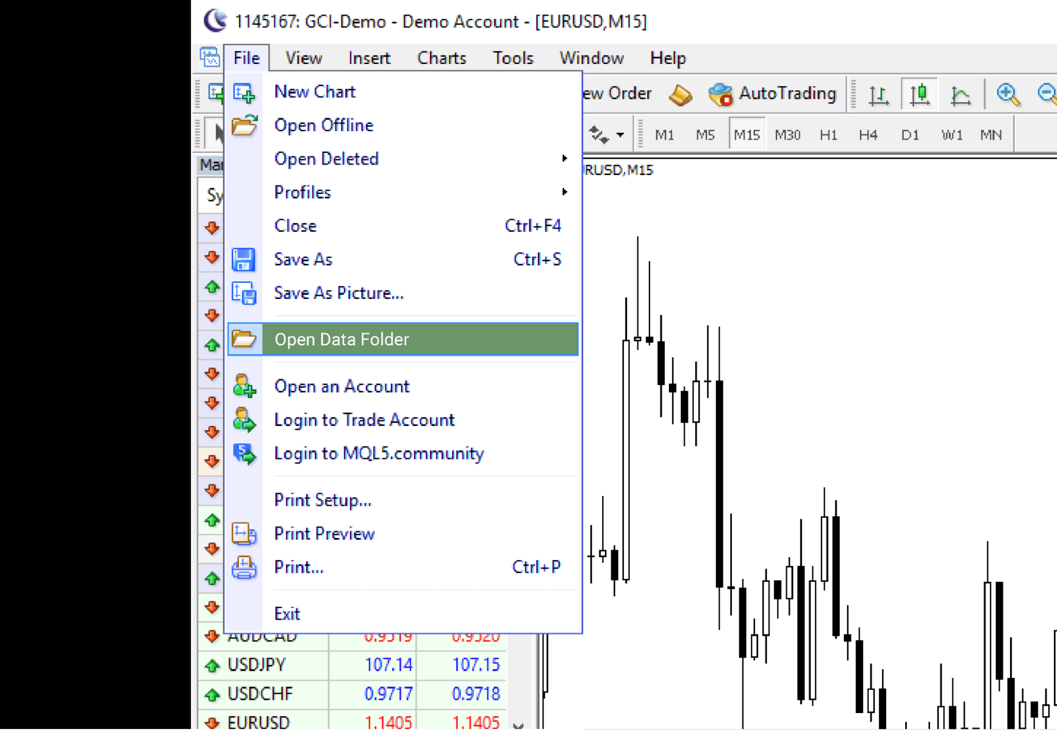Click the Open Data Folder icon
The image size is (1057, 730).
(x=244, y=339)
